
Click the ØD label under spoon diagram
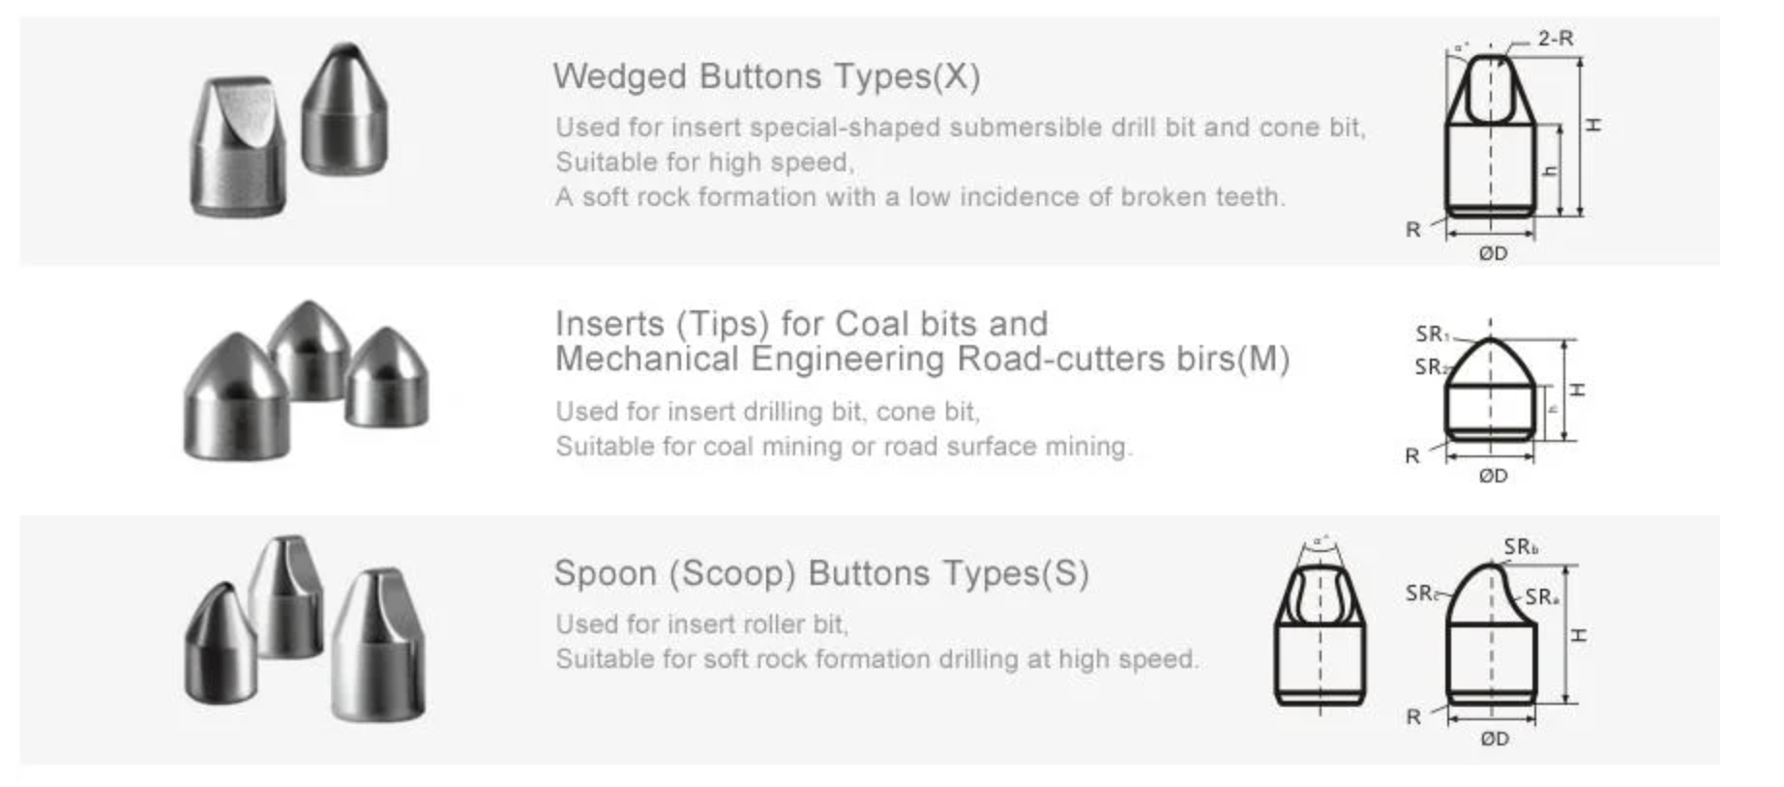(1495, 739)
